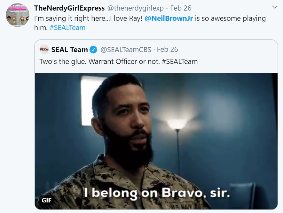Viewport: 283px width, 213px height.
Task: Click the blue #SEALTeam hashtag link
Action: pos(67,28)
